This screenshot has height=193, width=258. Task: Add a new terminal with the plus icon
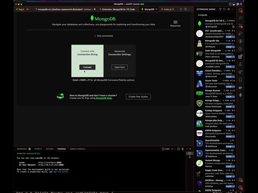point(172,149)
